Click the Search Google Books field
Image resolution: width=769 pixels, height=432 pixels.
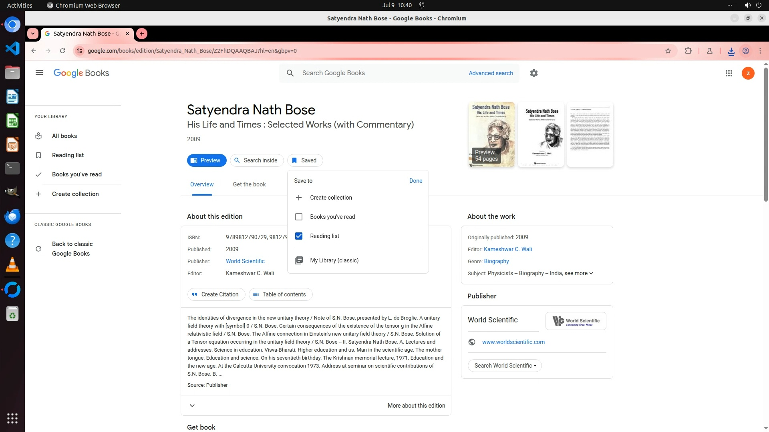pos(376,73)
